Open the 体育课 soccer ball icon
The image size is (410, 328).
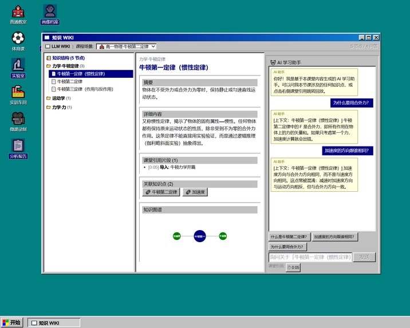coord(18,42)
